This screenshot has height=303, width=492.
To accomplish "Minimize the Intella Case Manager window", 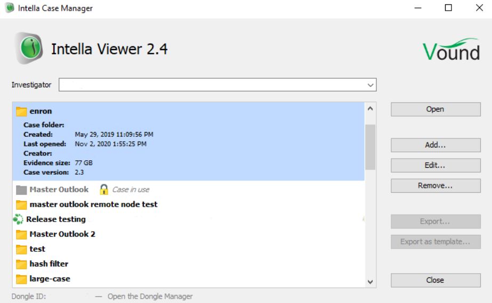I will (x=418, y=8).
